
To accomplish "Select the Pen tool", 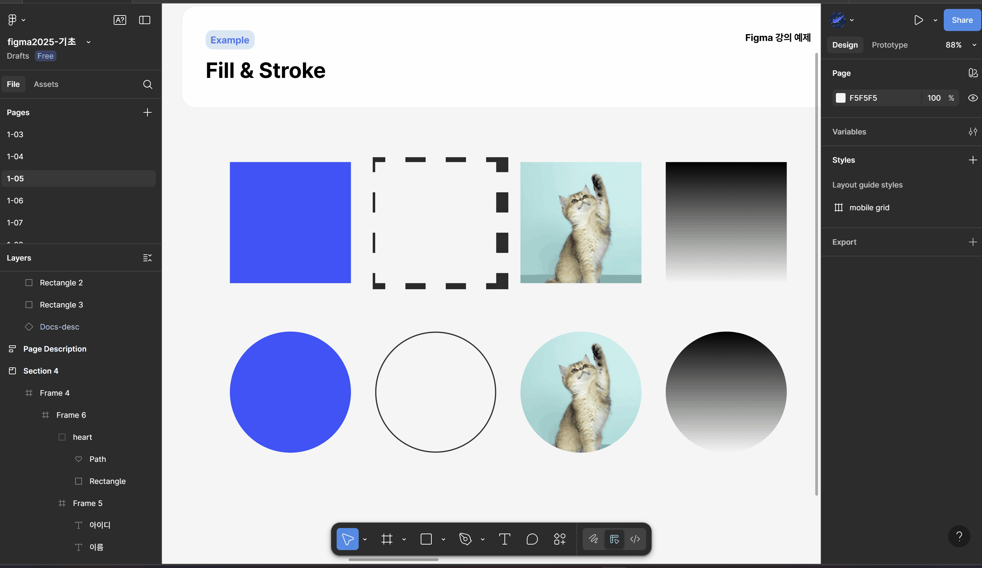I will coord(465,539).
